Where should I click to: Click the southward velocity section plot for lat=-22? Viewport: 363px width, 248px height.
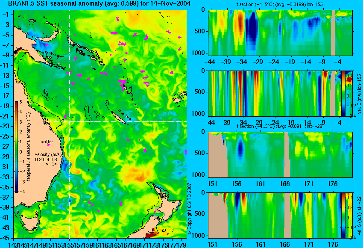275,216
